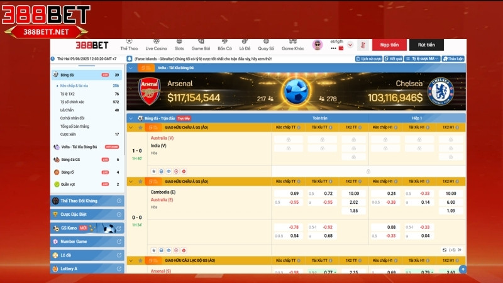This screenshot has height=283, width=503.
Task: Expand Thể Thao Đối Kháng section
Action: click(x=87, y=201)
